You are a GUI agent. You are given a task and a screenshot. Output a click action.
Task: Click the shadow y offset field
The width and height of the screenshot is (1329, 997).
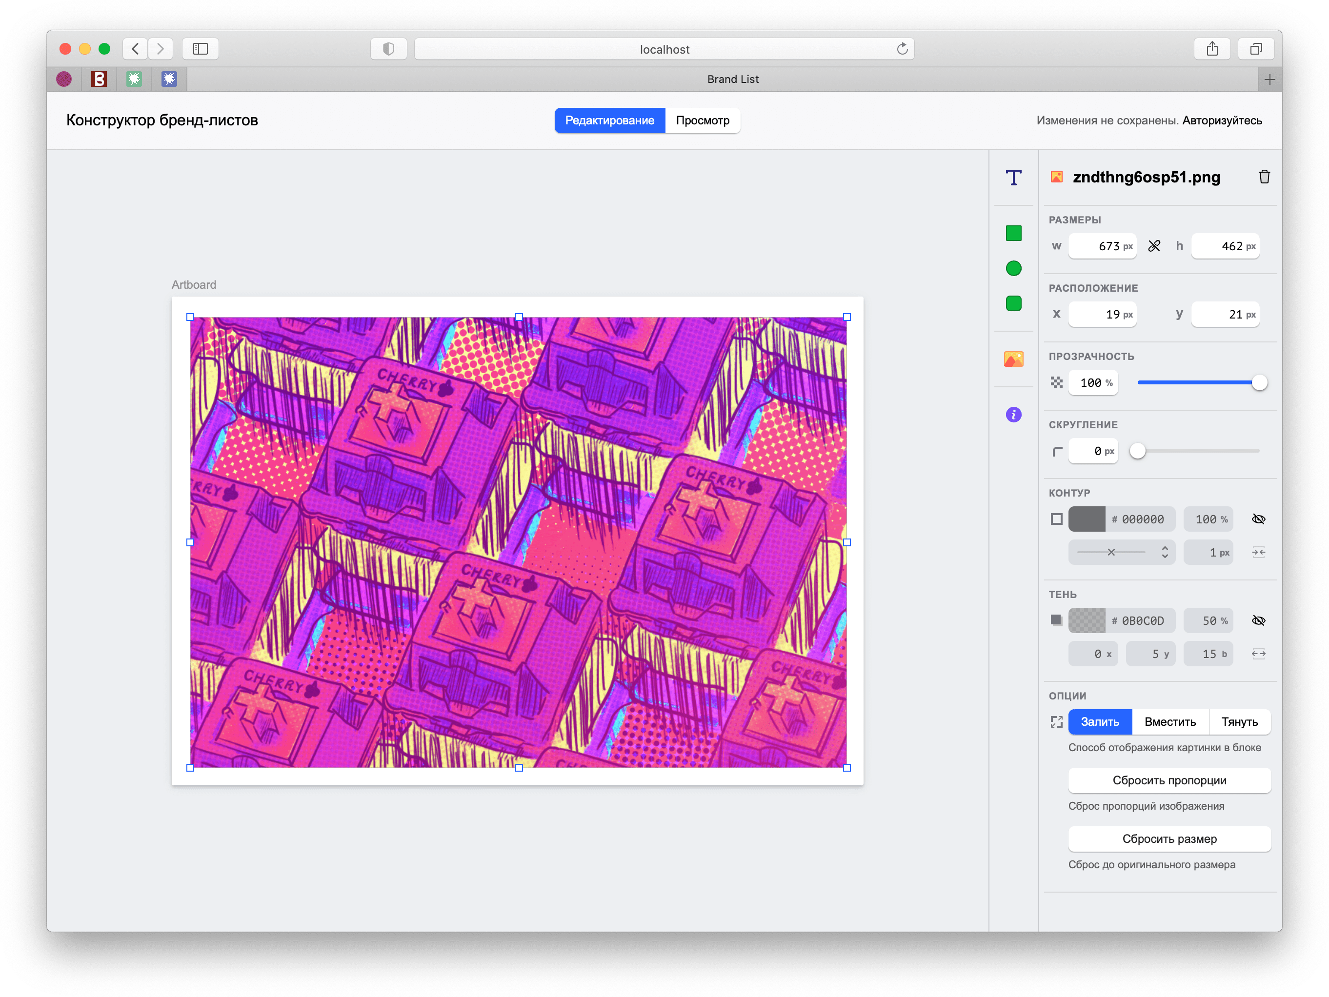coord(1151,654)
